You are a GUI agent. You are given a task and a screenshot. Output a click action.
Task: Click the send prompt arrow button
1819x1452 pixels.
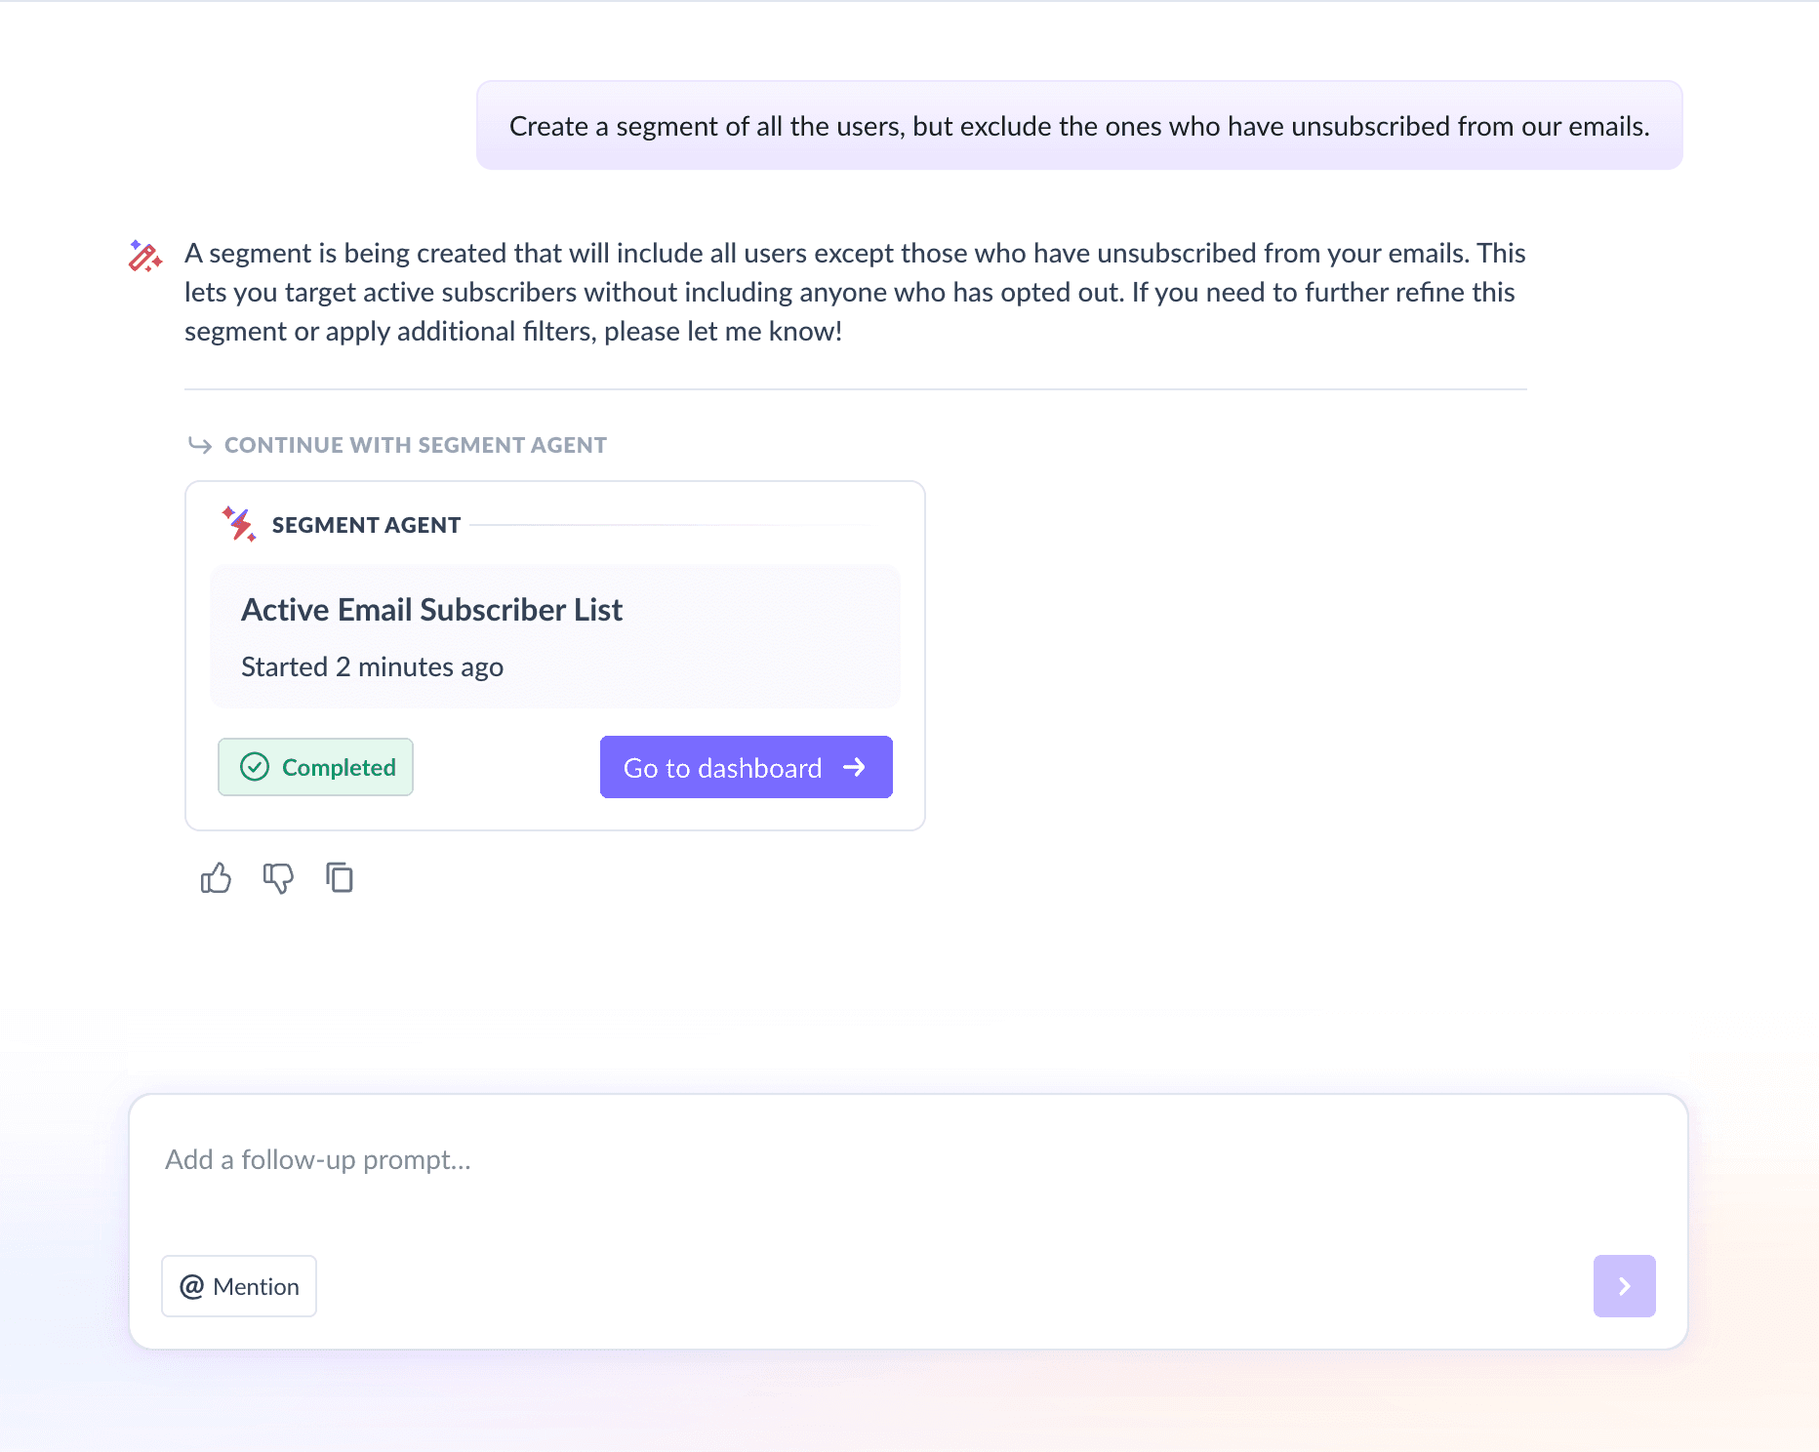click(1624, 1286)
